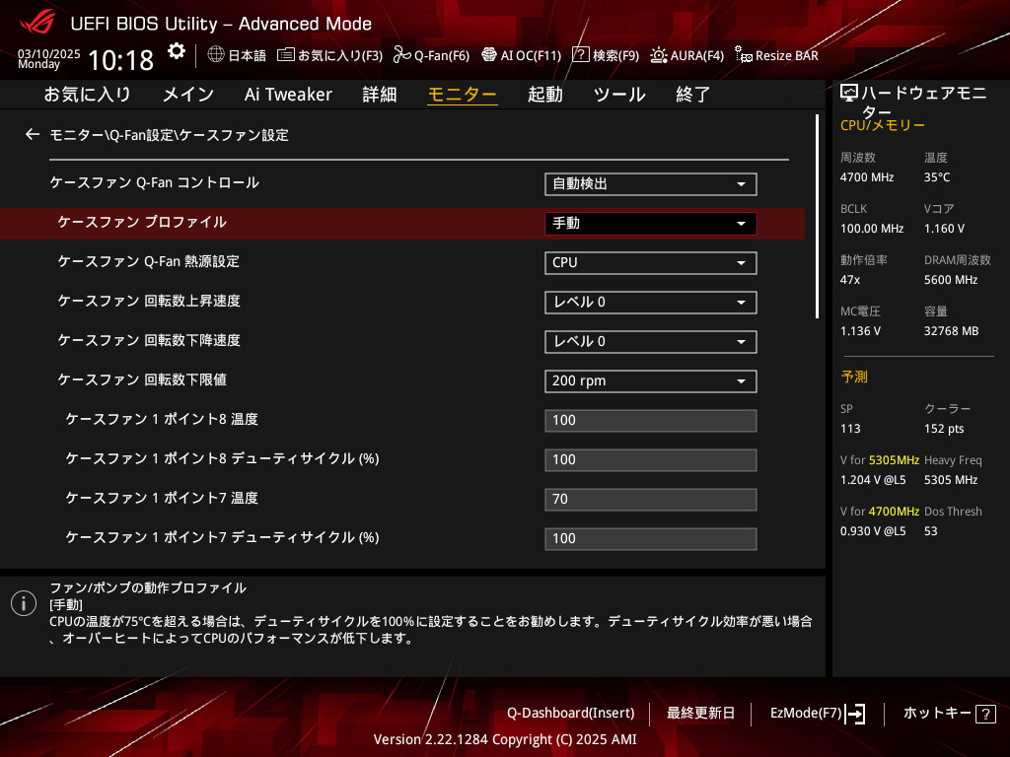Toggle Resize BAR icon

pos(744,55)
